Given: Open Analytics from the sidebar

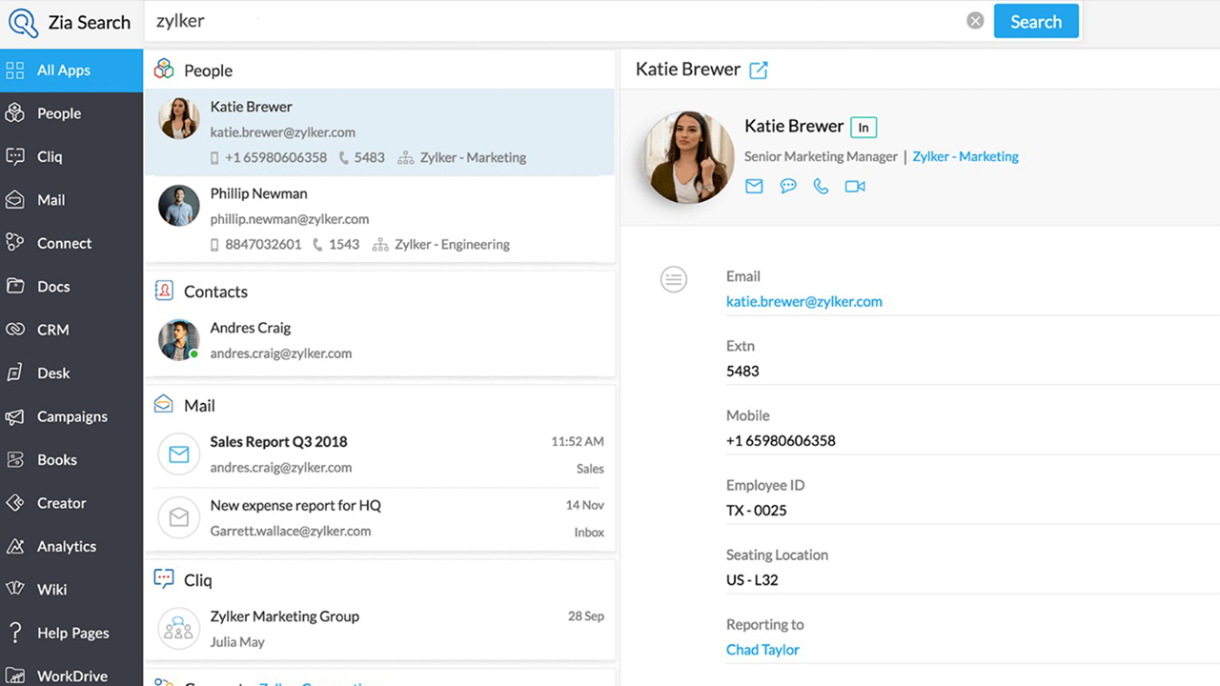Looking at the screenshot, I should tap(66, 546).
